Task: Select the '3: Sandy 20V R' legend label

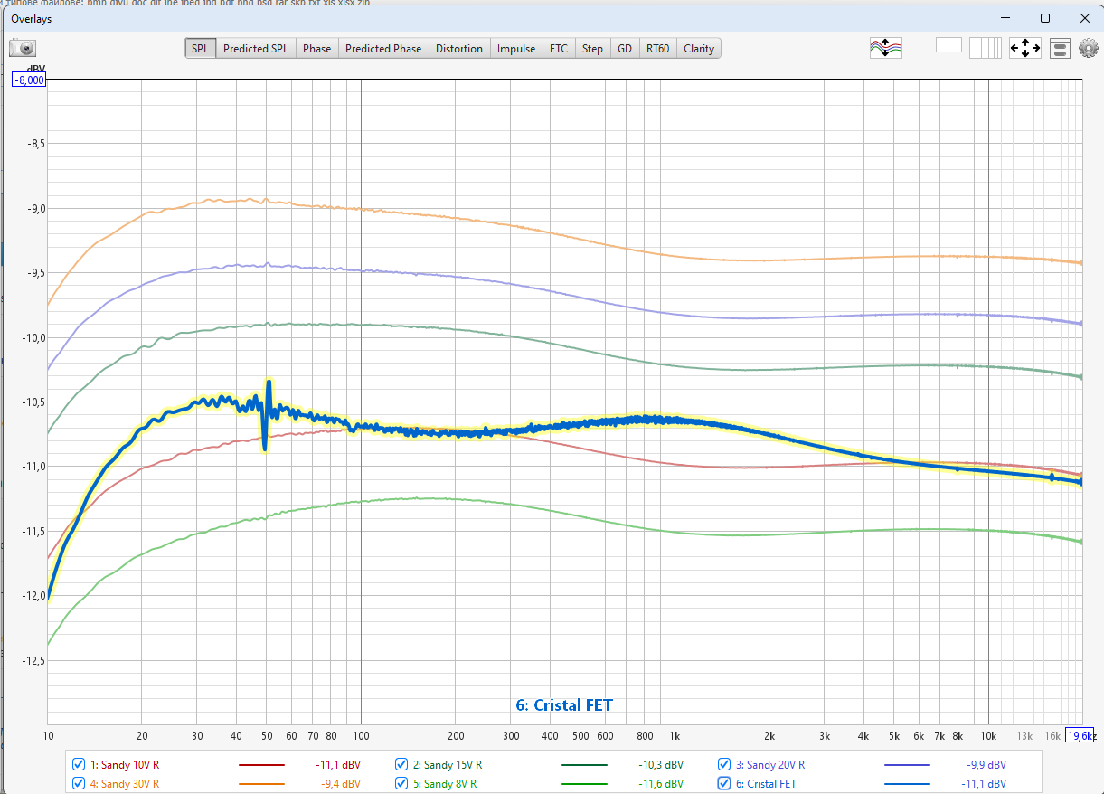Action: (770, 765)
